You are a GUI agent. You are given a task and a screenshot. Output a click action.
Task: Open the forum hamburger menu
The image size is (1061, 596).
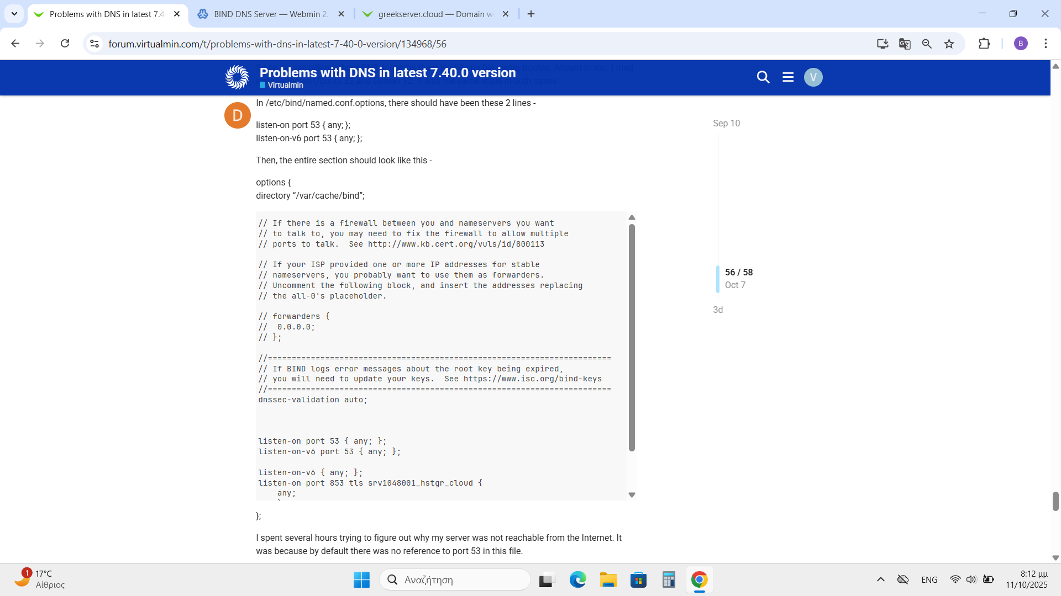[788, 77]
